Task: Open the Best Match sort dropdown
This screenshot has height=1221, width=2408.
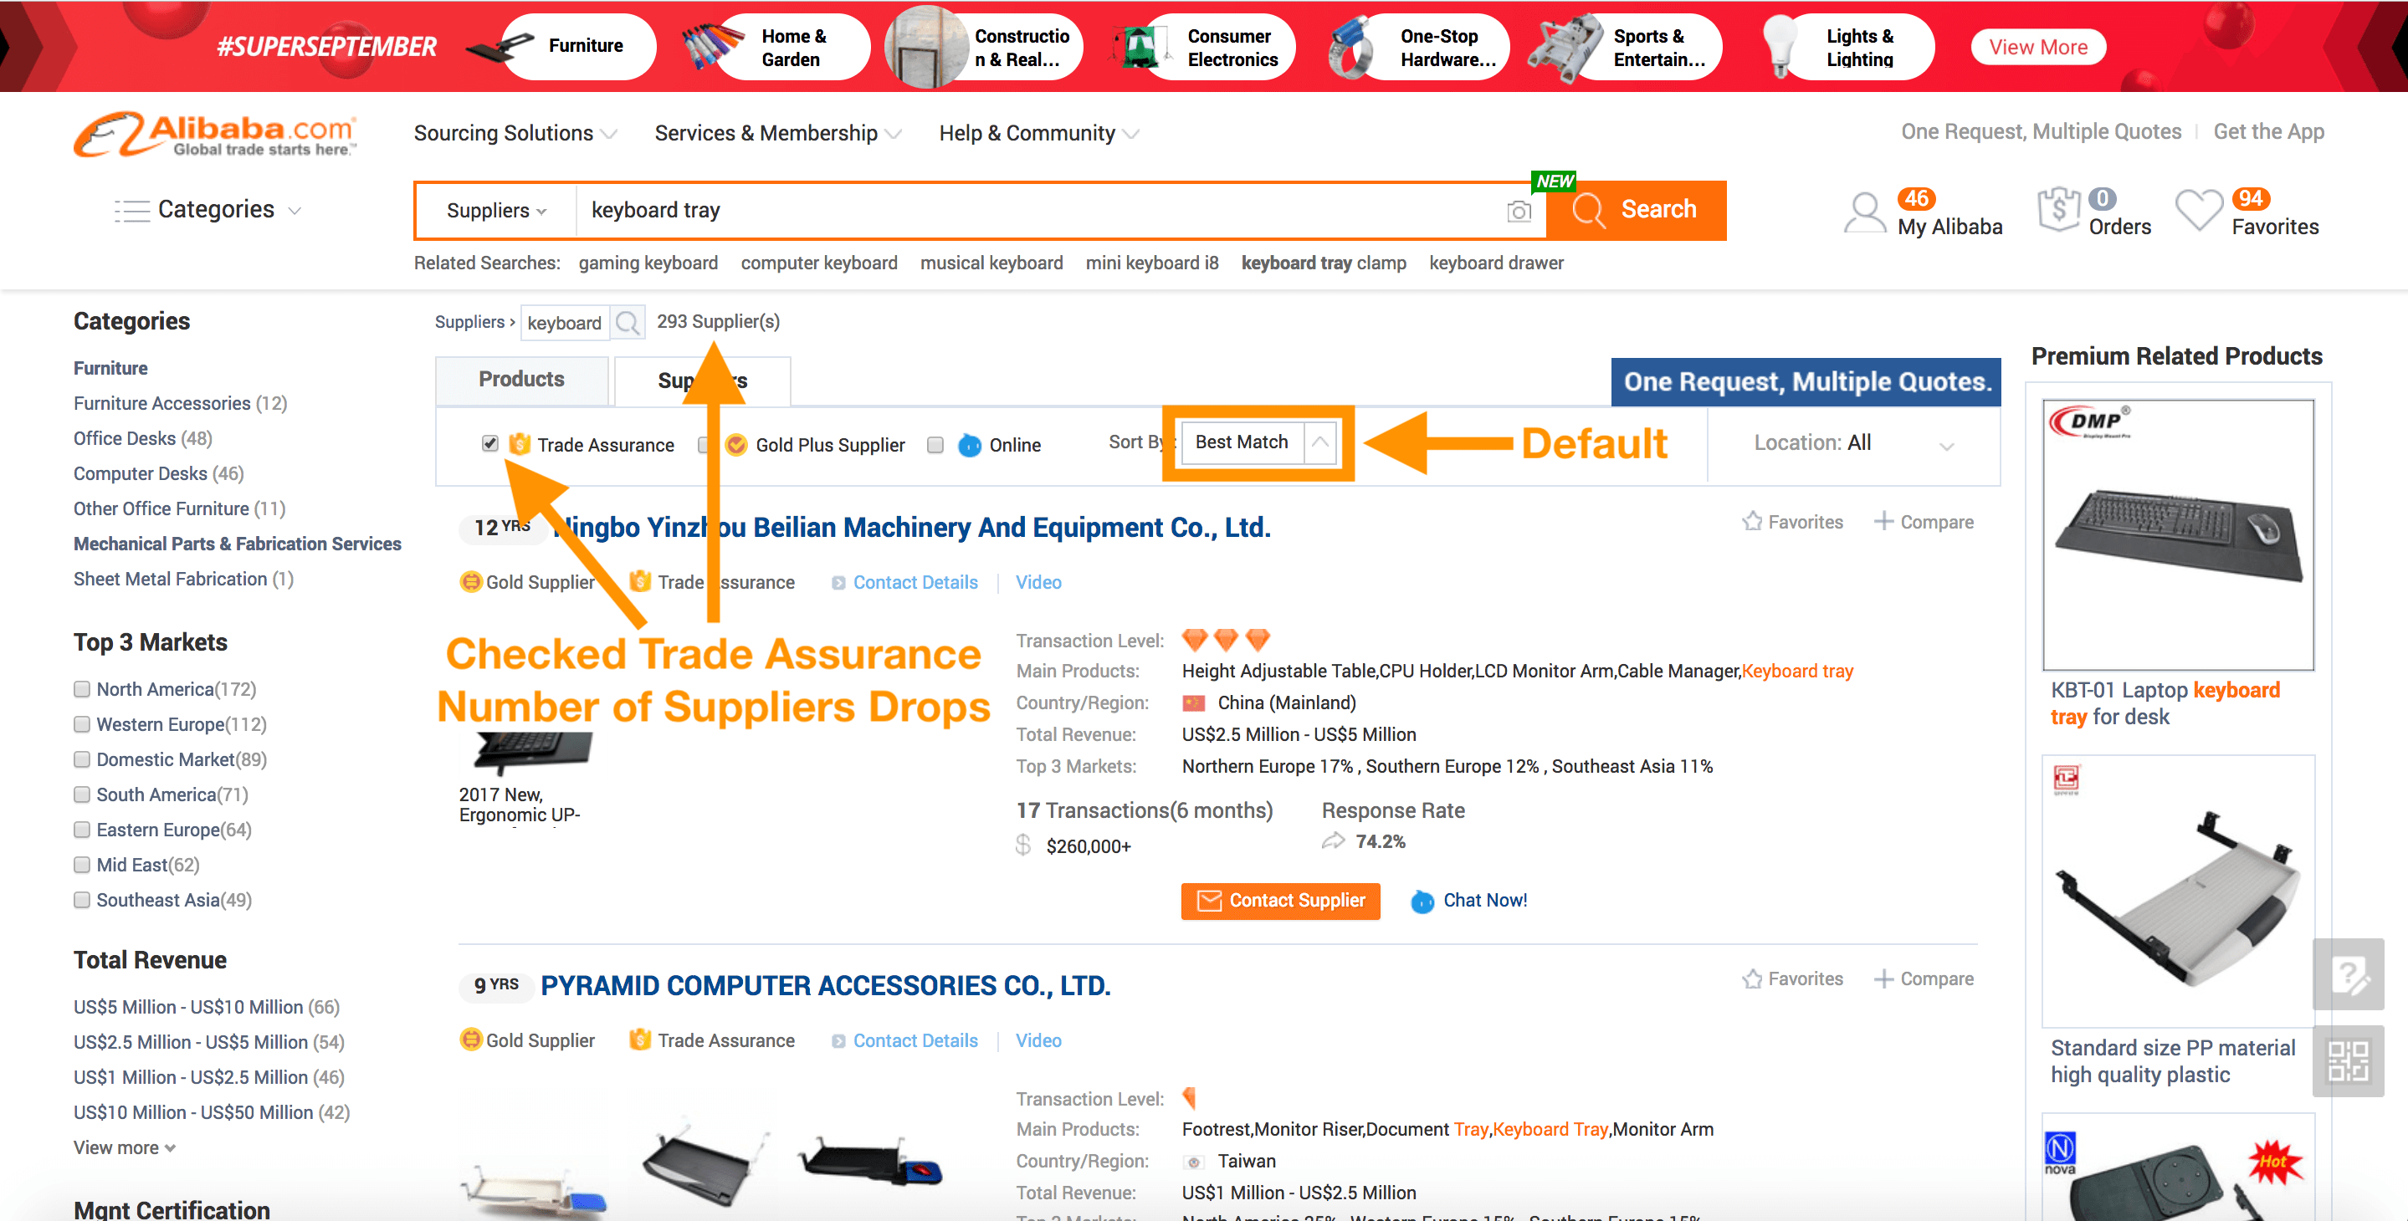Action: [x=1258, y=442]
